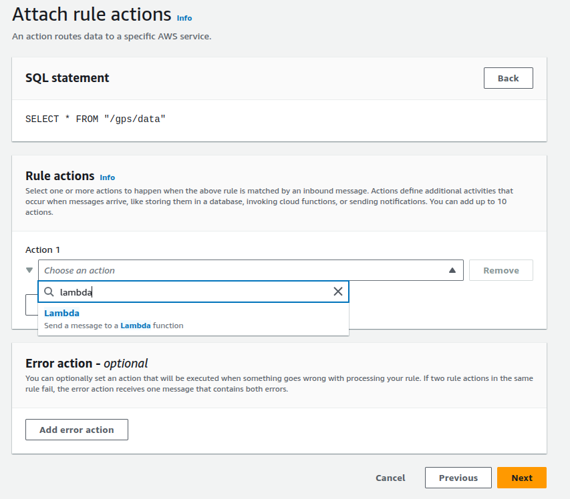Viewport: 570px width, 499px height.
Task: Click the SELECT * FROM SQL statement text
Action: 95,119
